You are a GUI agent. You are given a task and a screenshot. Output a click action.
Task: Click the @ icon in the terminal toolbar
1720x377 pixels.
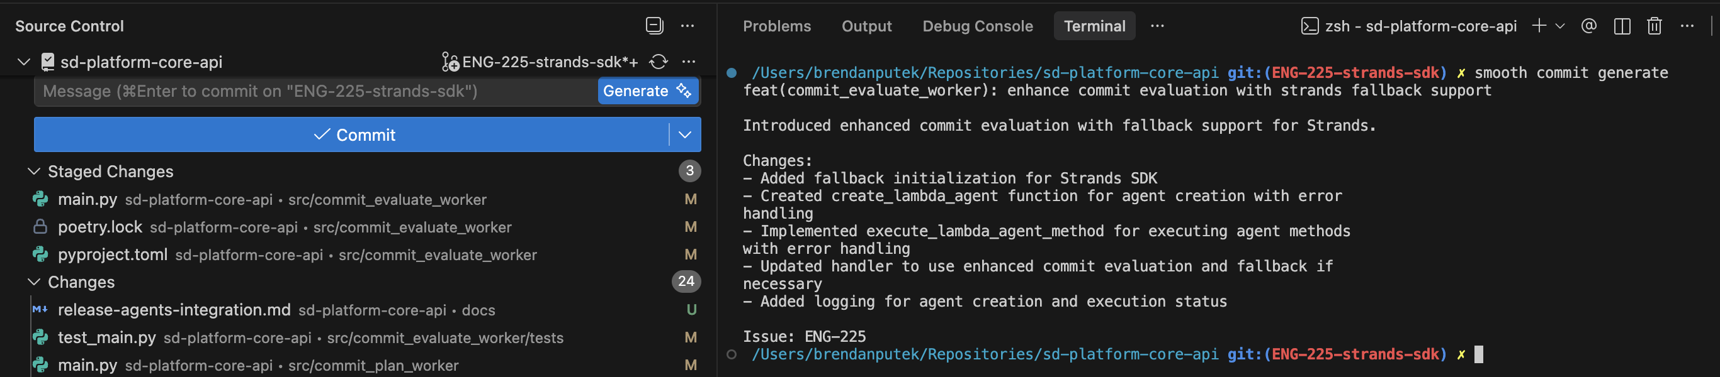[1588, 26]
